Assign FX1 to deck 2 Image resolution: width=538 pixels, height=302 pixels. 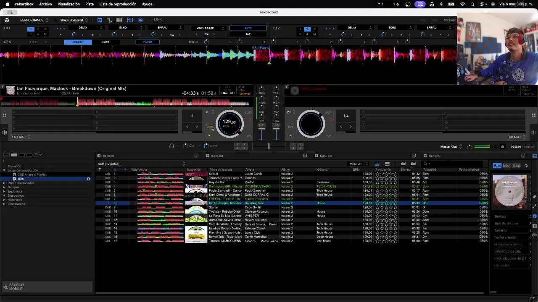point(38,29)
